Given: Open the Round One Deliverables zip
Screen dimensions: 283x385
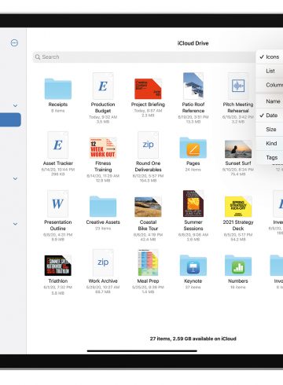Looking at the screenshot, I should [148, 145].
